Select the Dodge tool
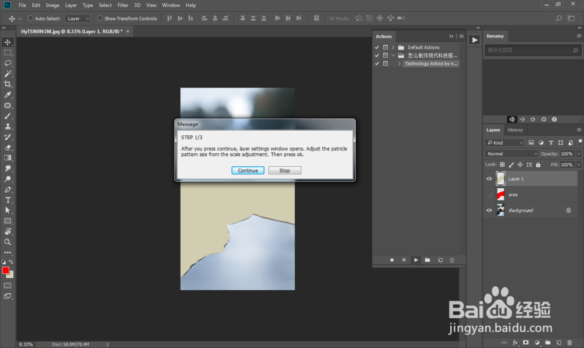The image size is (584, 348). coord(8,179)
